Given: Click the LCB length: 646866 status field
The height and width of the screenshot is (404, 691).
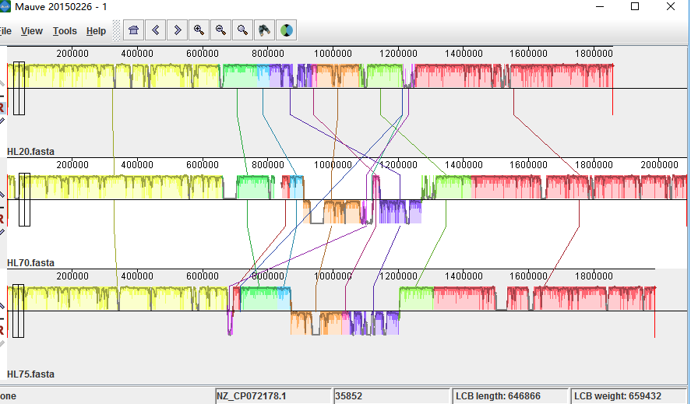Looking at the screenshot, I should pyautogui.click(x=510, y=396).
